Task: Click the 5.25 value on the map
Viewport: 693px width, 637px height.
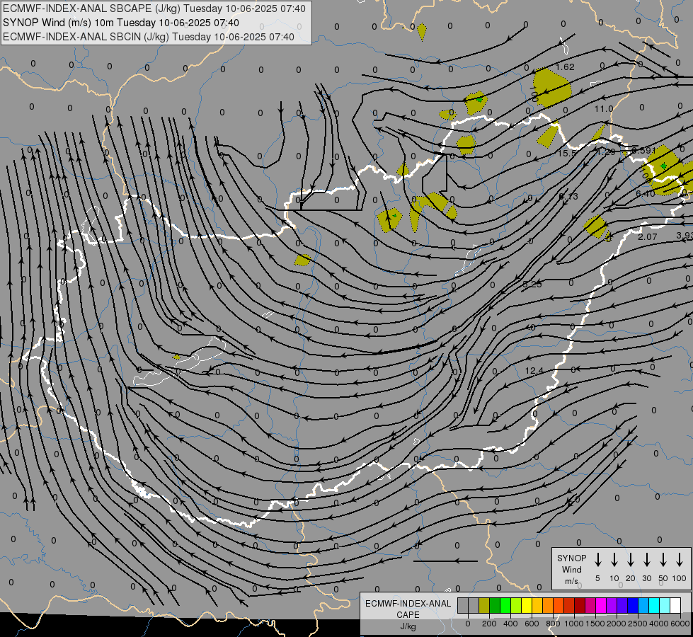Action: [532, 285]
